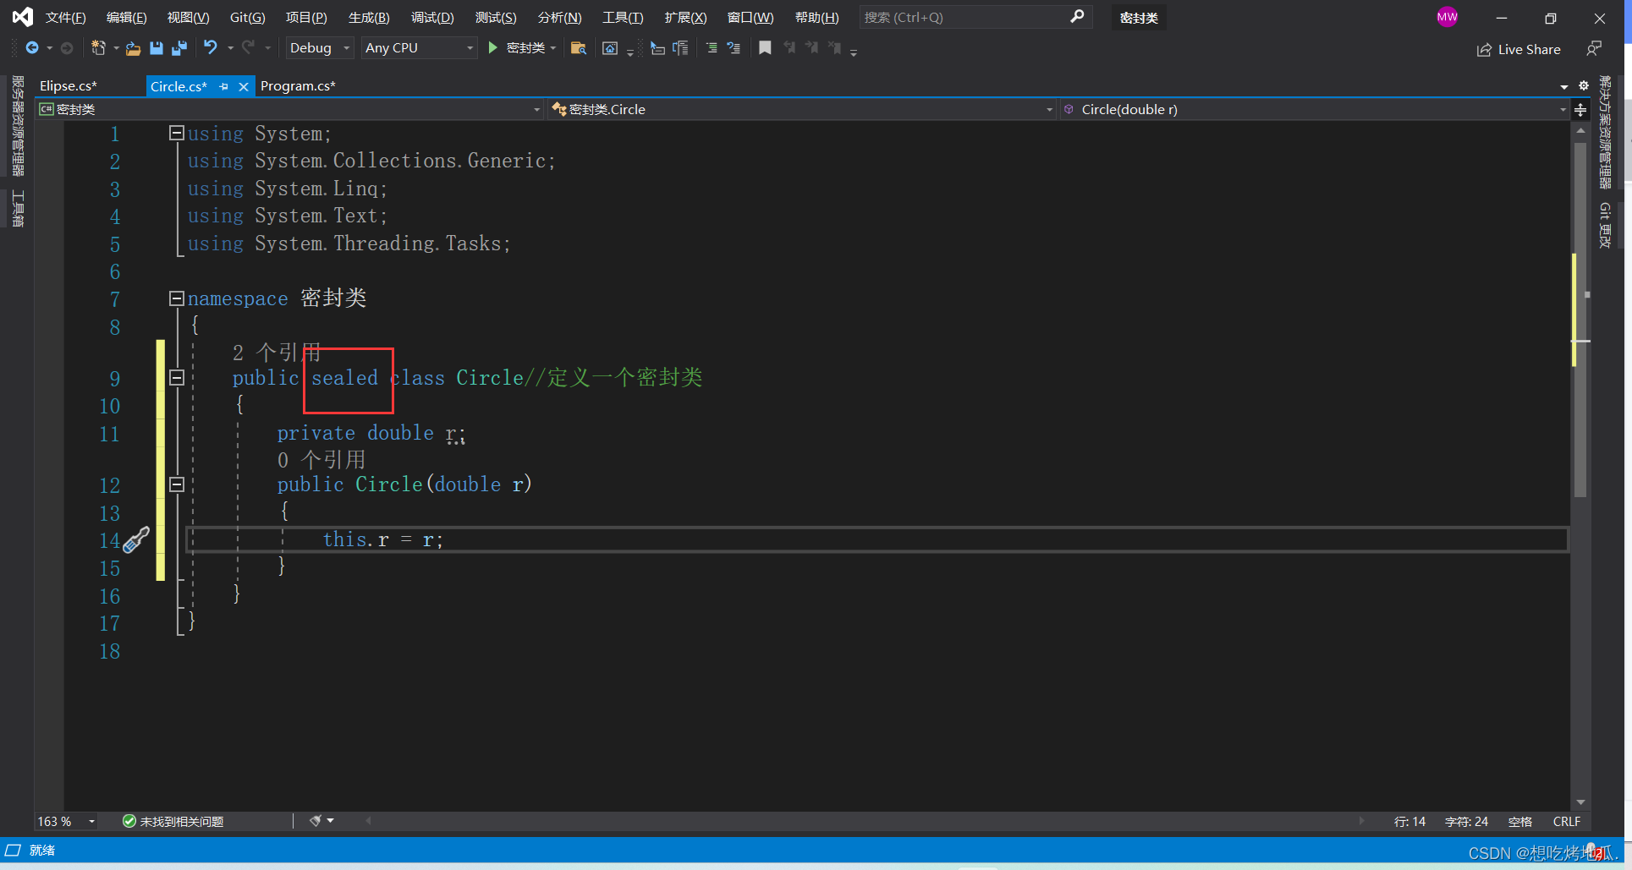Open the 文件(F) menu
Screen dimensions: 1632x870
[65, 17]
